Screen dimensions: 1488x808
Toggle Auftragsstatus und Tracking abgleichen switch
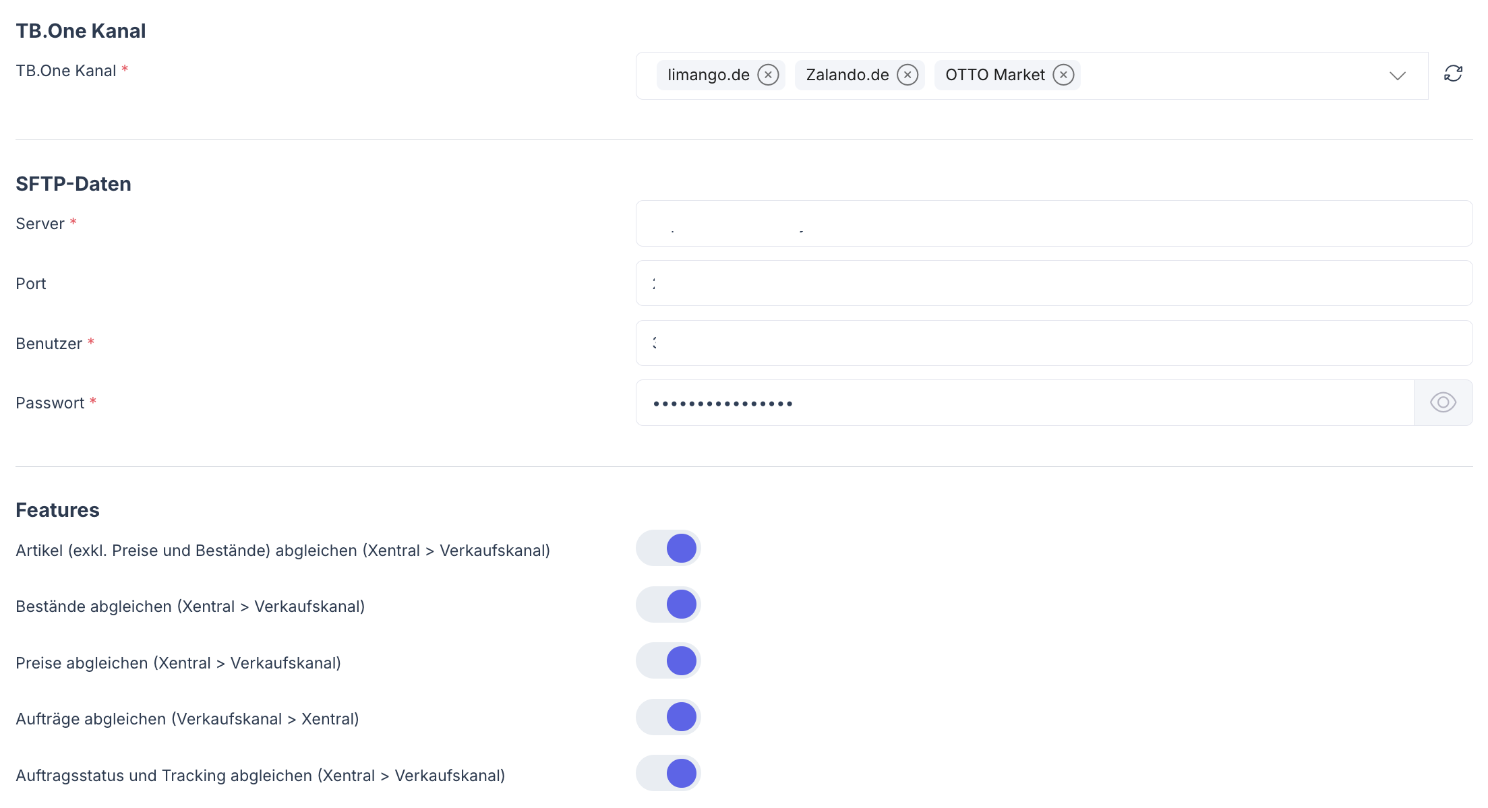(668, 774)
